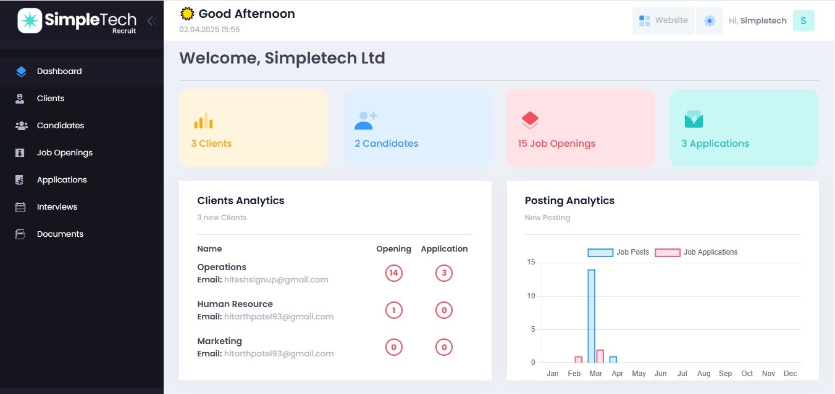Select Candidates menu item label

click(61, 126)
